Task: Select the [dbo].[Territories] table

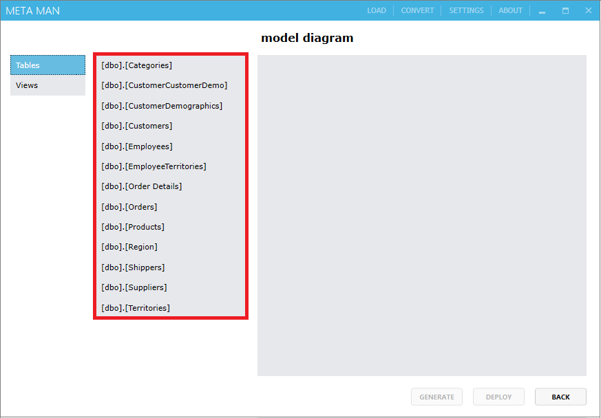Action: coord(134,307)
